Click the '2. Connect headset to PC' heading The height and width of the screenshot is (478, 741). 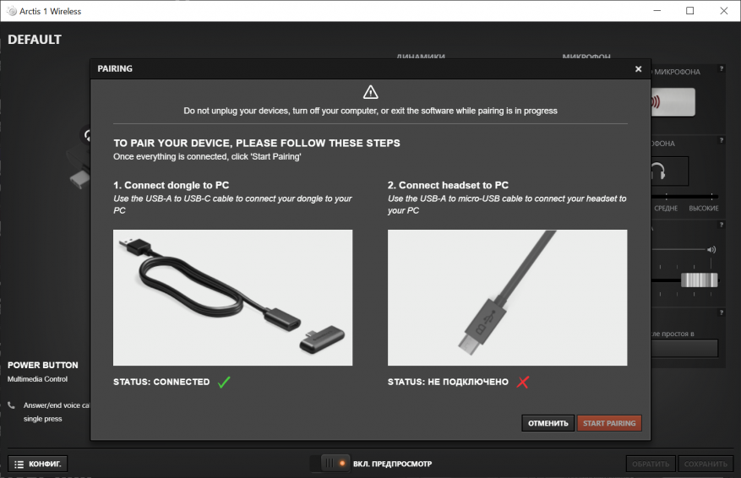pyautogui.click(x=448, y=185)
